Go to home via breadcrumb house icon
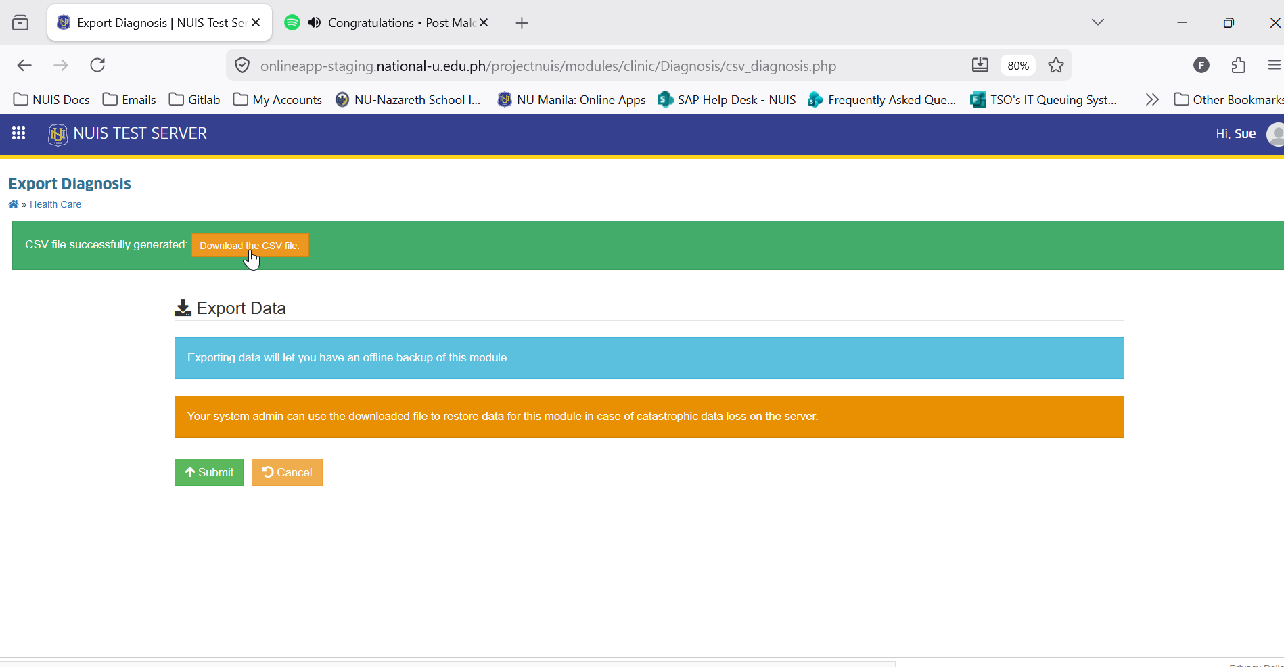The image size is (1284, 667). click(14, 204)
